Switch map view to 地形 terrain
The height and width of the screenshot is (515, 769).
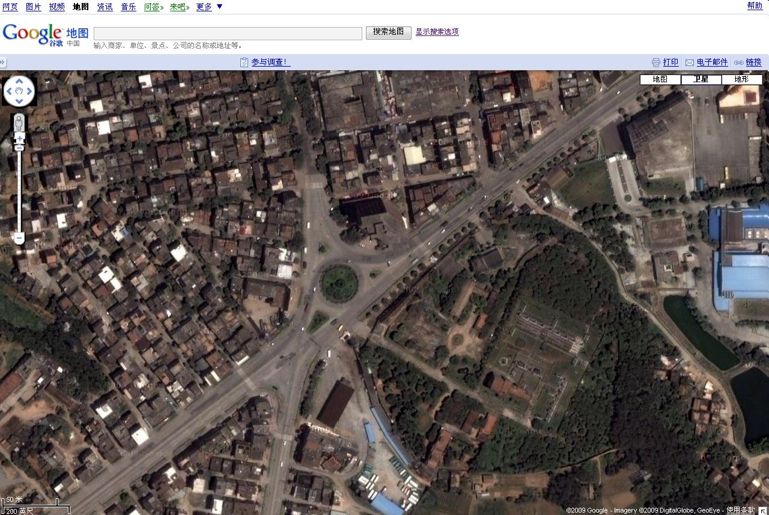pos(742,79)
